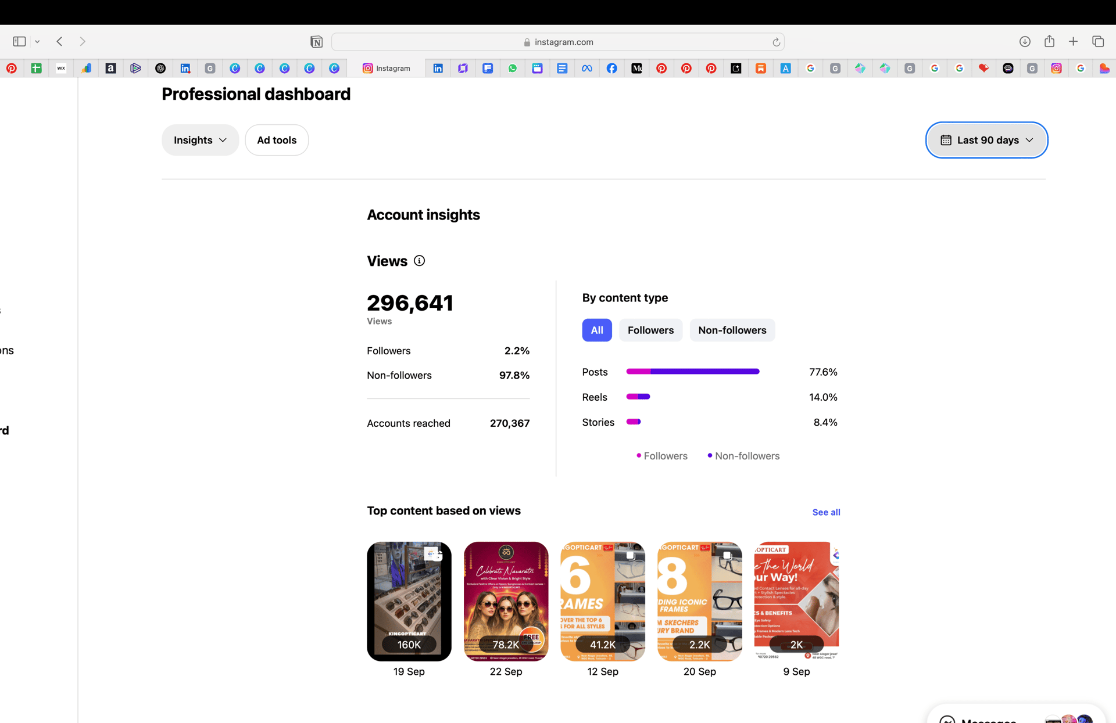Viewport: 1116px width, 723px height.
Task: Show the tab overview icon
Action: coord(1098,41)
